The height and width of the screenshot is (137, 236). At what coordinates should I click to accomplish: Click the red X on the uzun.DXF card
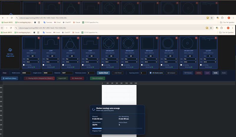pos(216,38)
